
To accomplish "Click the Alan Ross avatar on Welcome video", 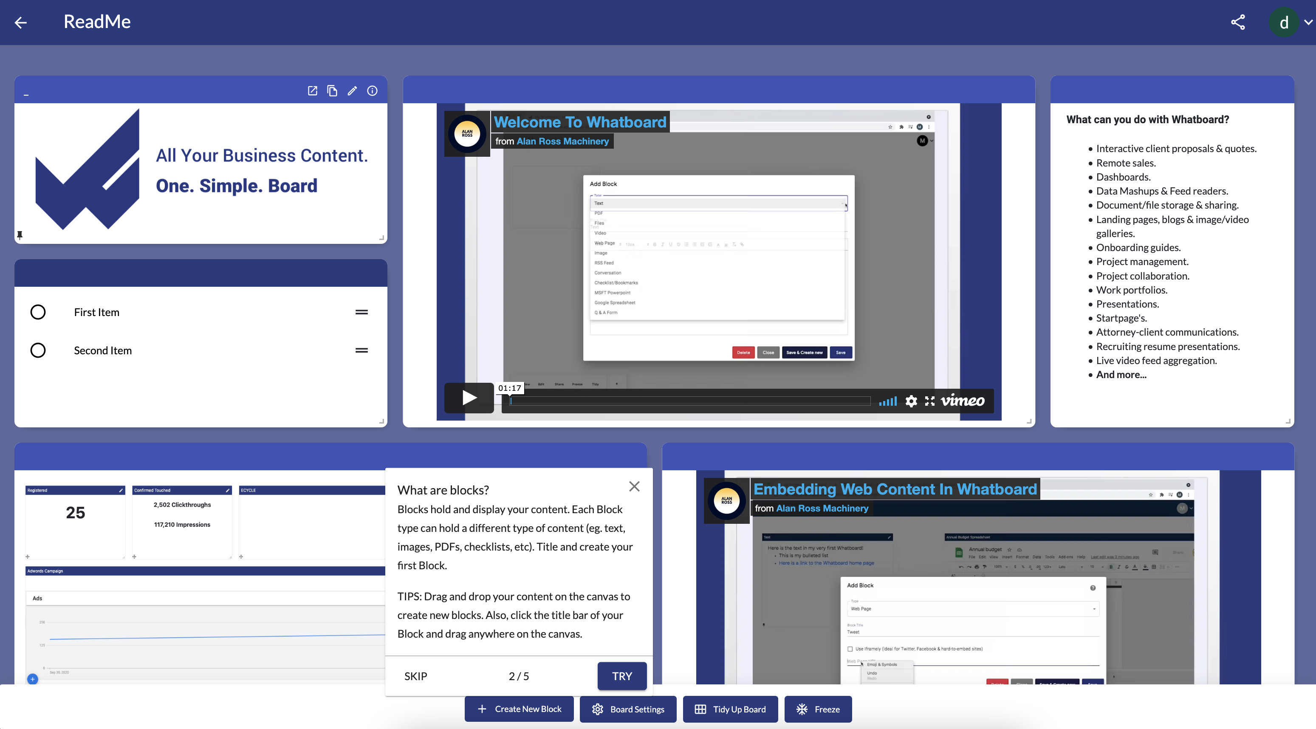I will 467,134.
